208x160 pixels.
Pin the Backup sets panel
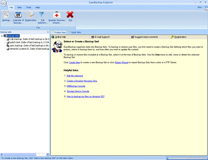tap(48, 32)
